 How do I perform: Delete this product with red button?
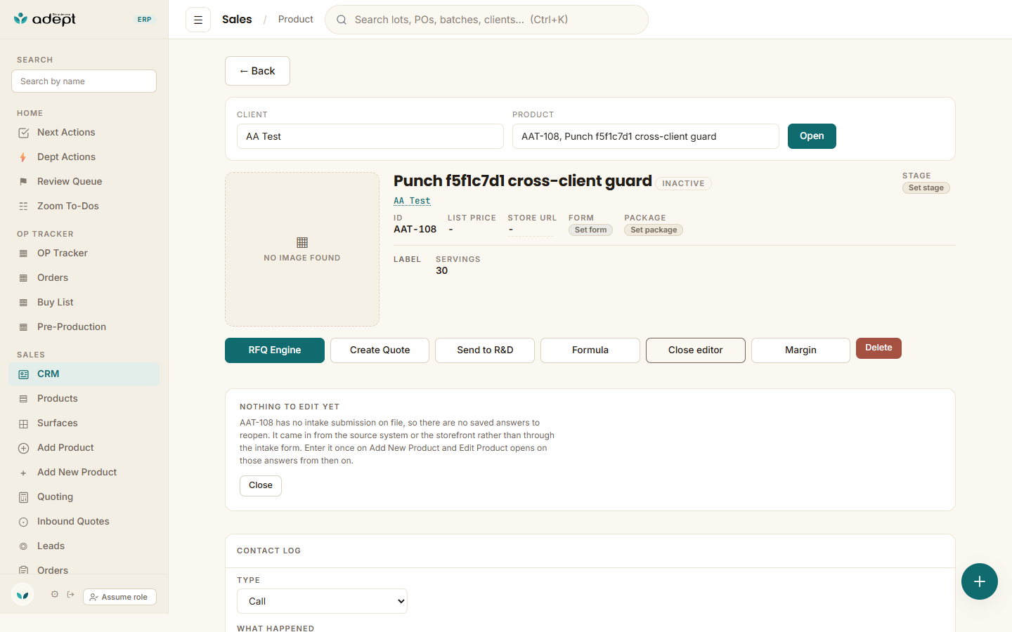pos(878,348)
